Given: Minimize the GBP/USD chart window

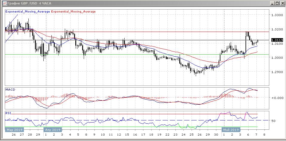Looking at the screenshot, I should pyautogui.click(x=272, y=3).
